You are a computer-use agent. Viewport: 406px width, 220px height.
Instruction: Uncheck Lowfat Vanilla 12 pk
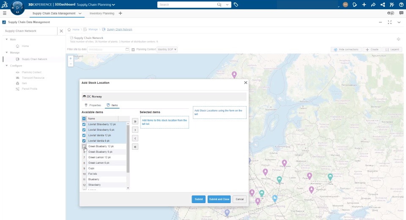click(84, 135)
